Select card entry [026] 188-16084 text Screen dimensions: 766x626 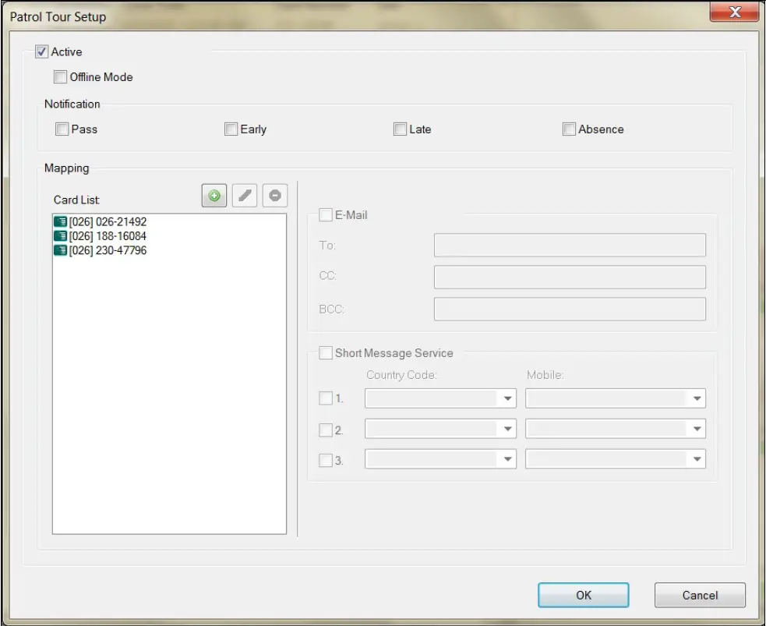click(x=108, y=236)
